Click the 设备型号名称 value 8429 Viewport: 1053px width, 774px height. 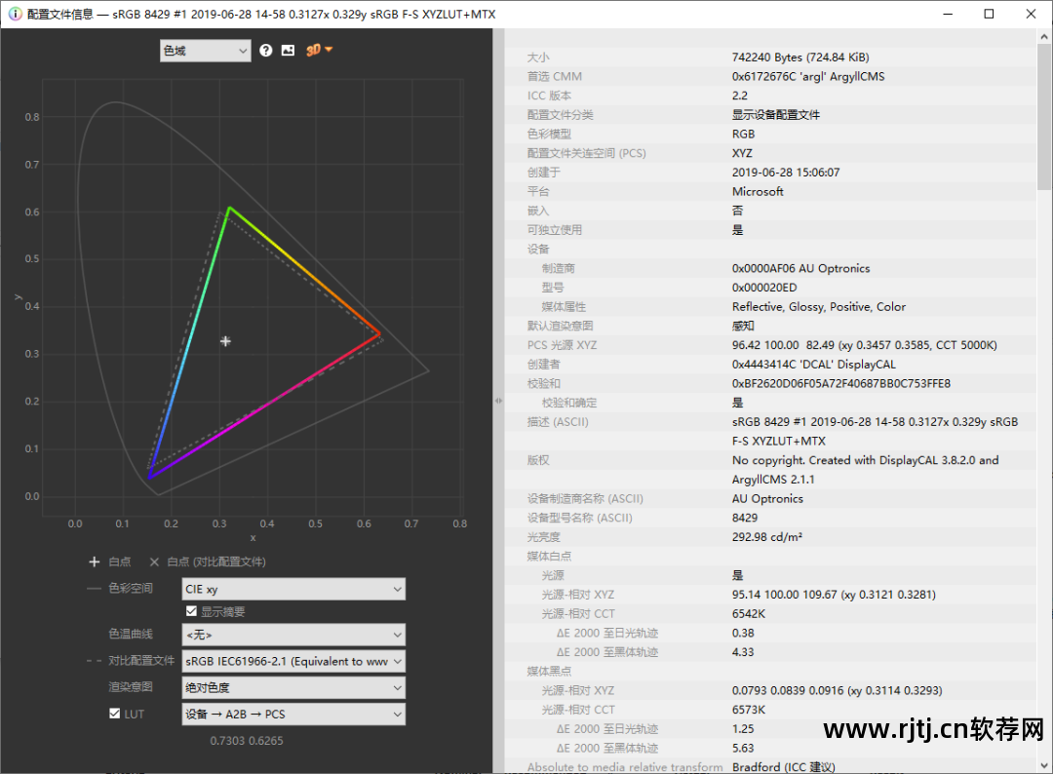pyautogui.click(x=744, y=518)
